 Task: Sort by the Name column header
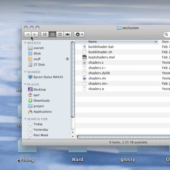click(x=116, y=42)
